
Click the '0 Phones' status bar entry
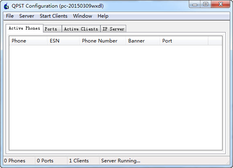[x=19, y=161]
